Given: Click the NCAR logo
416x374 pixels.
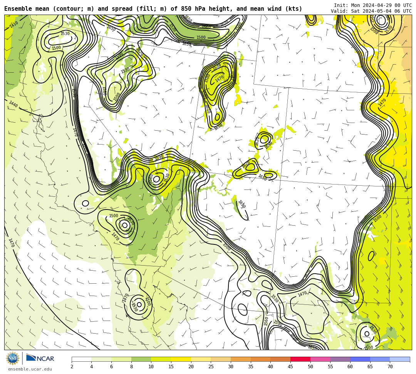Looking at the screenshot, I should coord(40,358).
